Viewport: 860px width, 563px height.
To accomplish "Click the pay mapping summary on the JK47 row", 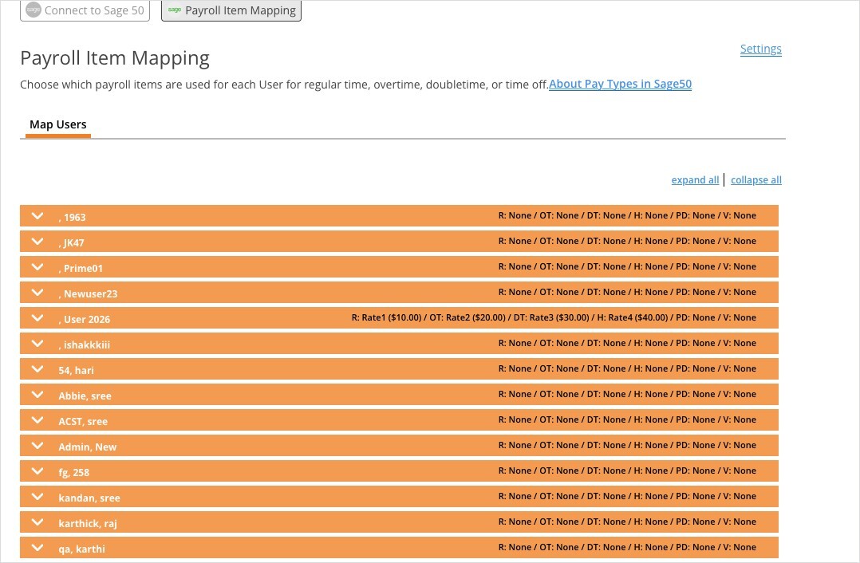I will pos(627,241).
